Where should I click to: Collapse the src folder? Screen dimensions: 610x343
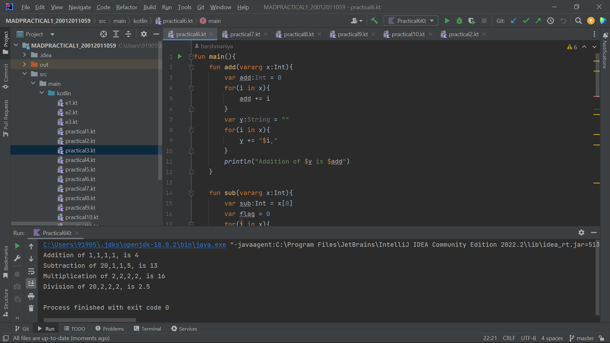pyautogui.click(x=24, y=74)
